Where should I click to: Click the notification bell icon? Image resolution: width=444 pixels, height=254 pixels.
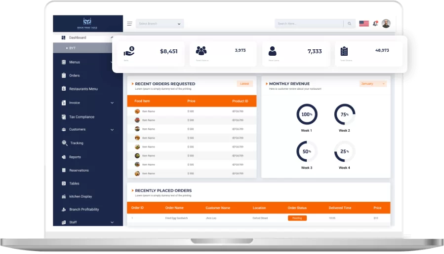coord(375,23)
